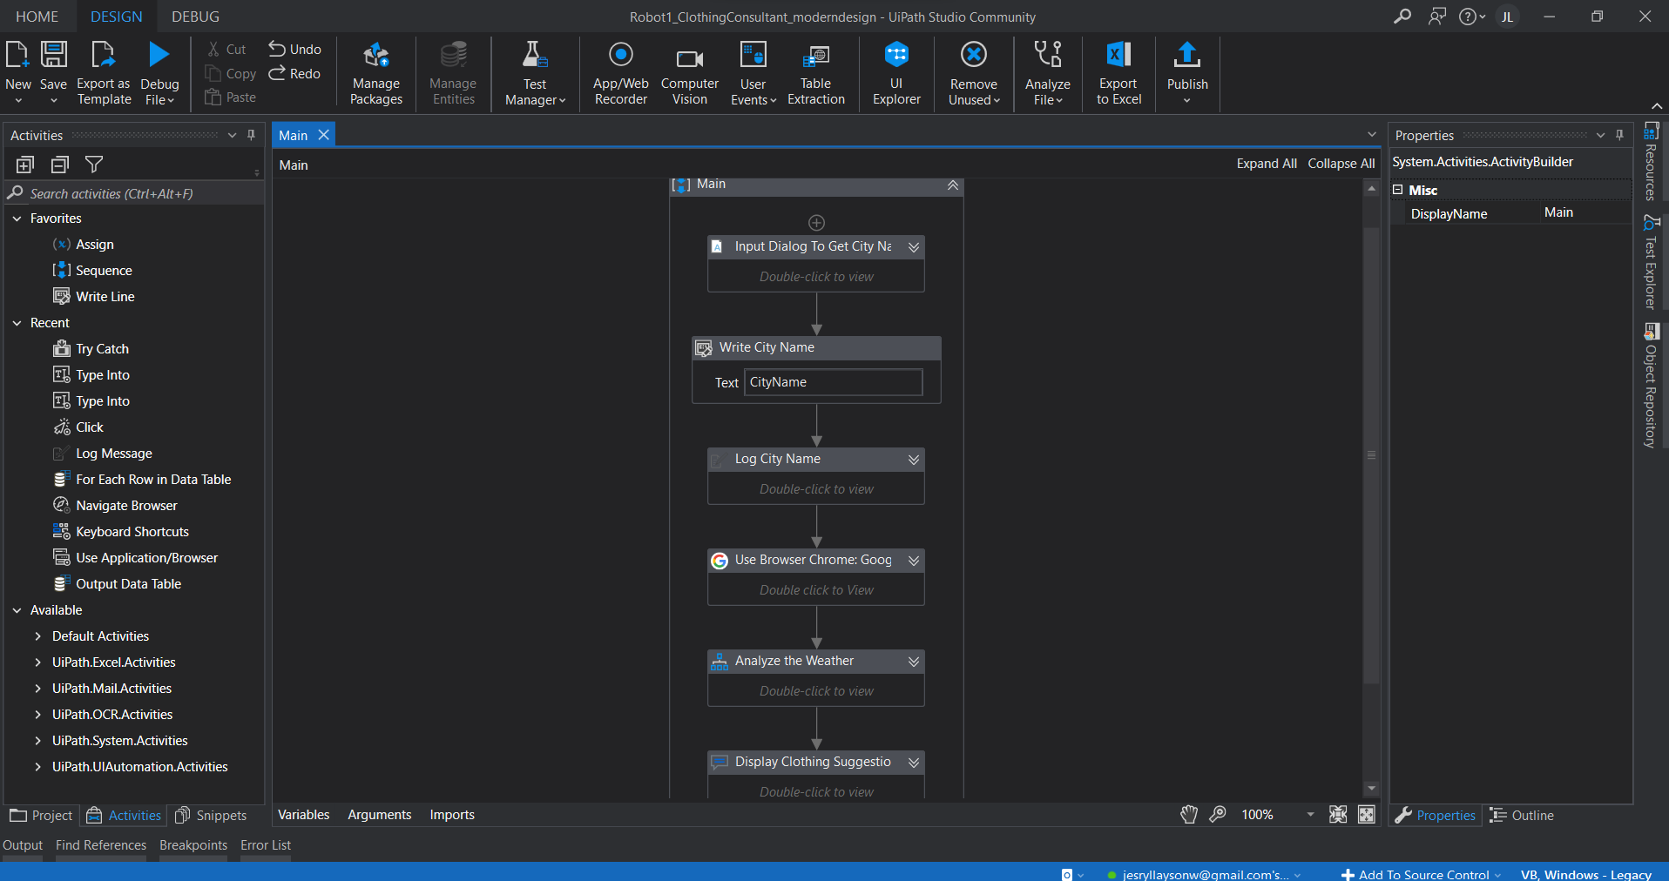Open the Imports panel

[x=452, y=815]
